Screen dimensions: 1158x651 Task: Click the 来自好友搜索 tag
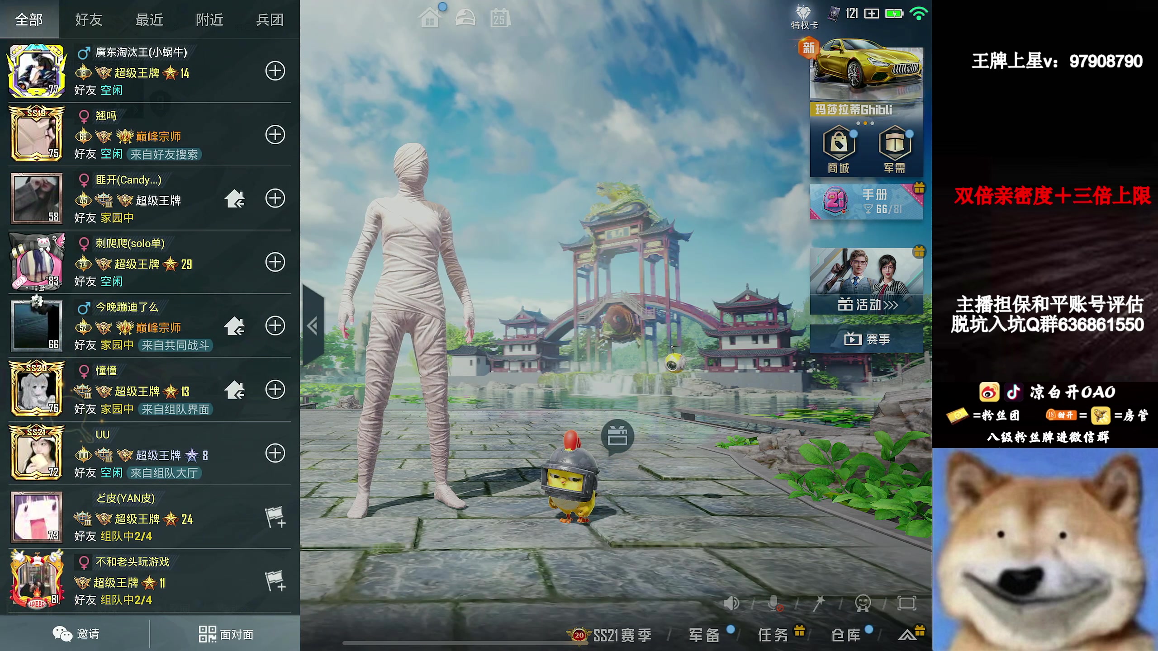(164, 155)
